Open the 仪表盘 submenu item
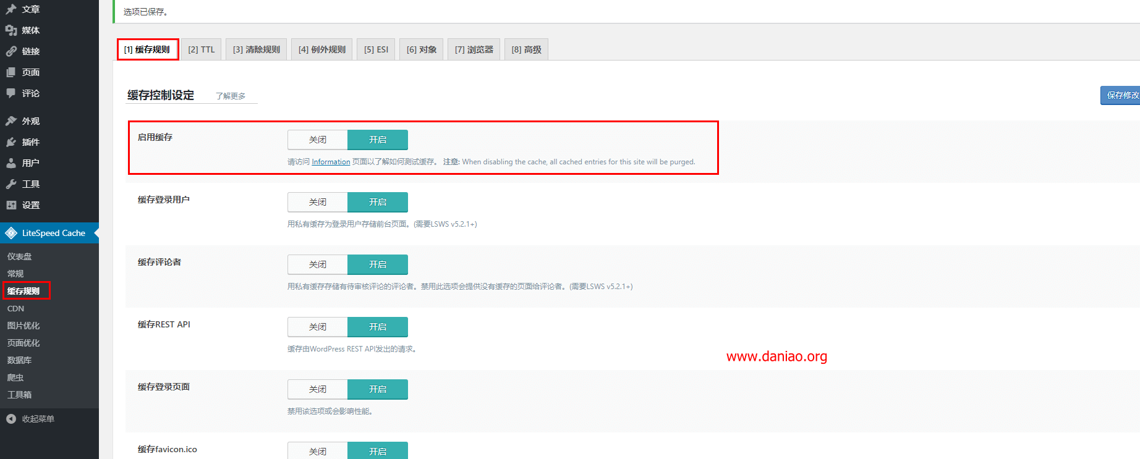1140x459 pixels. pyautogui.click(x=20, y=256)
